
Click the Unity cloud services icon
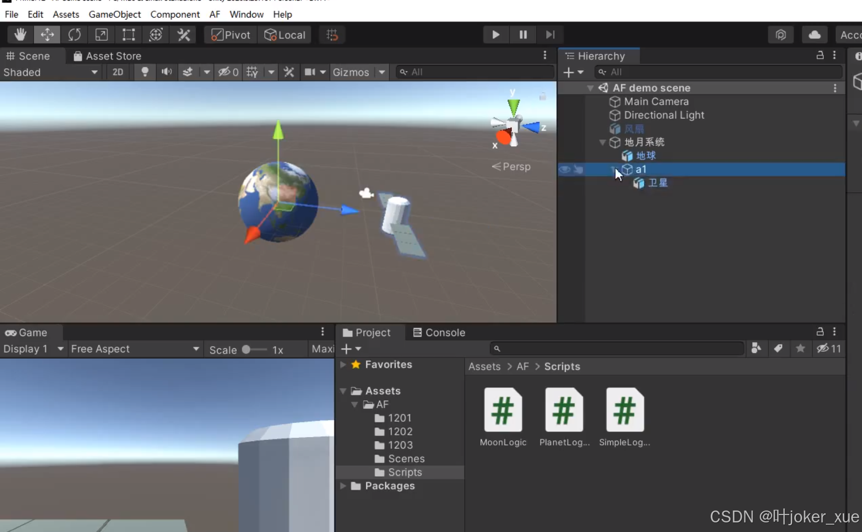click(x=814, y=34)
